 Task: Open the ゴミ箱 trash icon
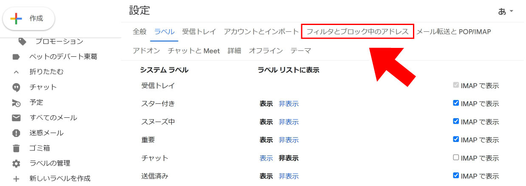(x=16, y=148)
